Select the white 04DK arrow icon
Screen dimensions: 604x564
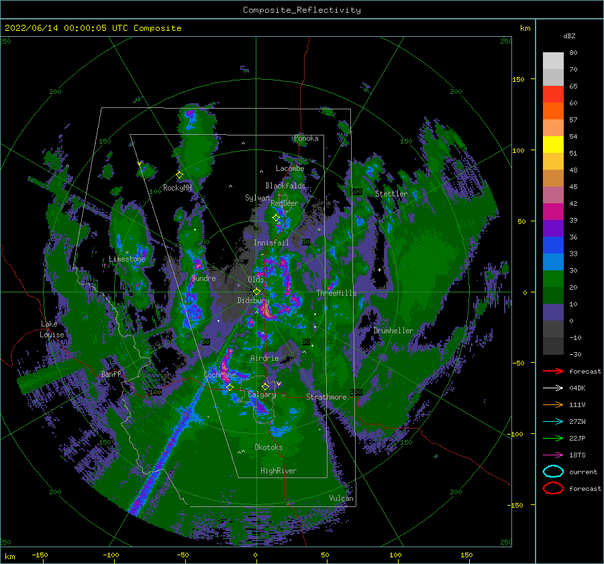pos(553,388)
